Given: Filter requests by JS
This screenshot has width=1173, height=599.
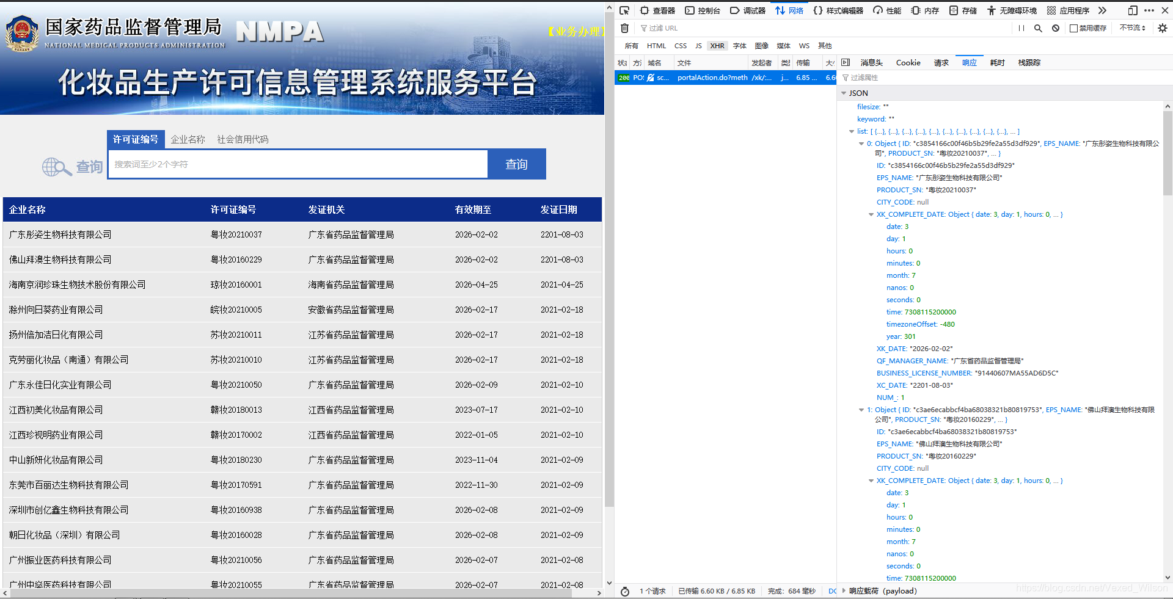Looking at the screenshot, I should coord(698,46).
